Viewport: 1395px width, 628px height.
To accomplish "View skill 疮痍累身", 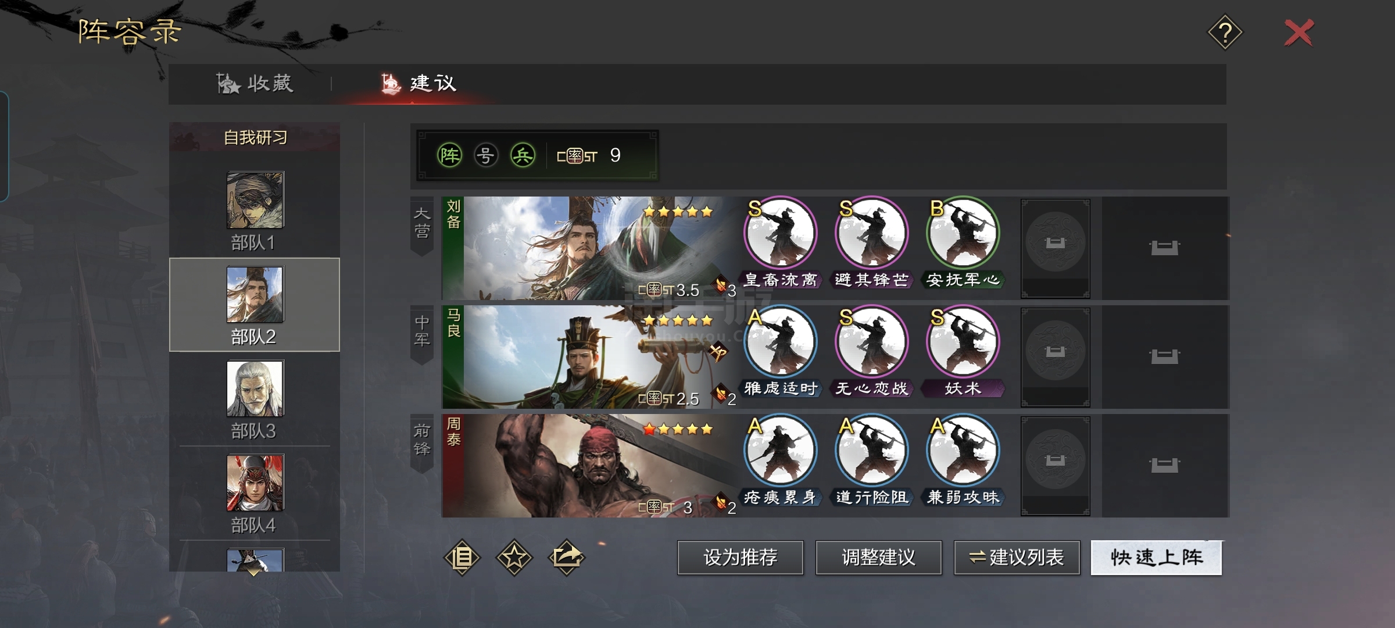I will [781, 461].
